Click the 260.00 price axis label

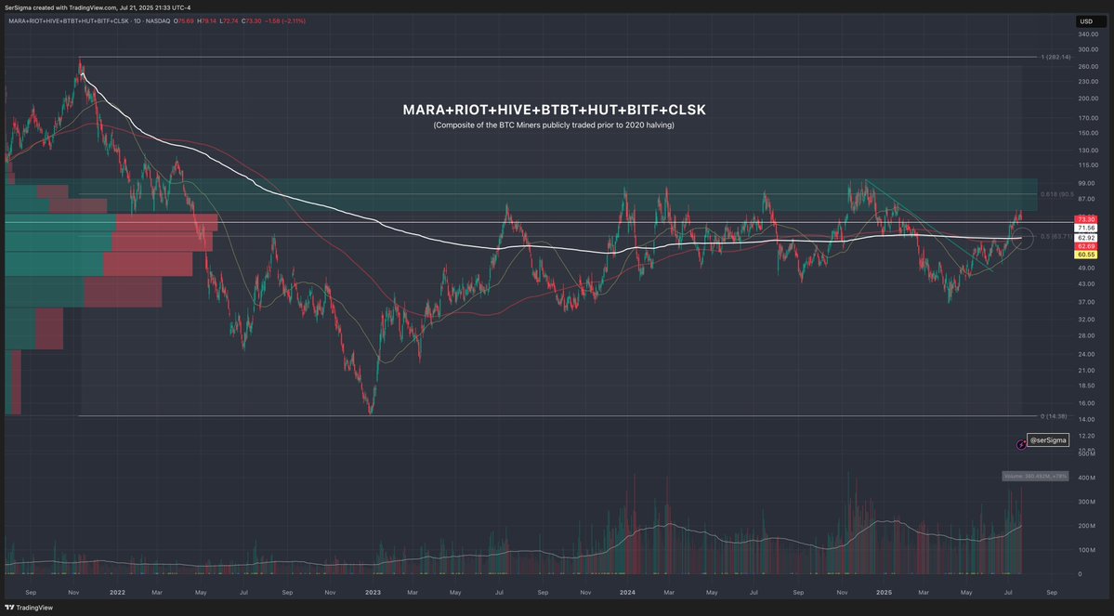point(1088,66)
